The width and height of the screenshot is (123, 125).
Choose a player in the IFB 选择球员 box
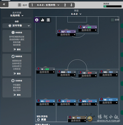tap(46, 104)
